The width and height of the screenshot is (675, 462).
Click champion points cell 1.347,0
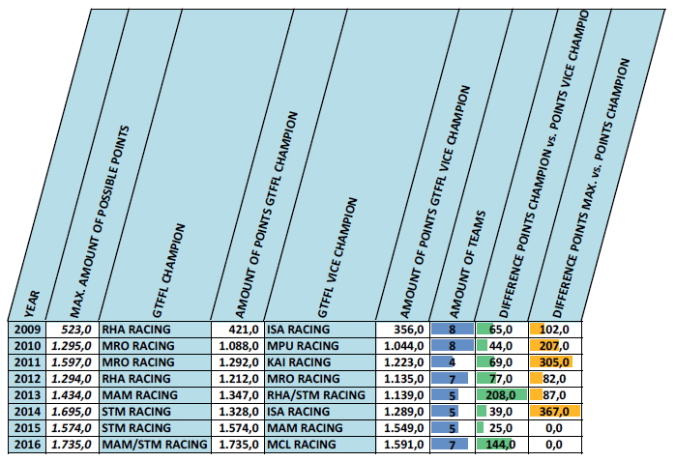238,395
